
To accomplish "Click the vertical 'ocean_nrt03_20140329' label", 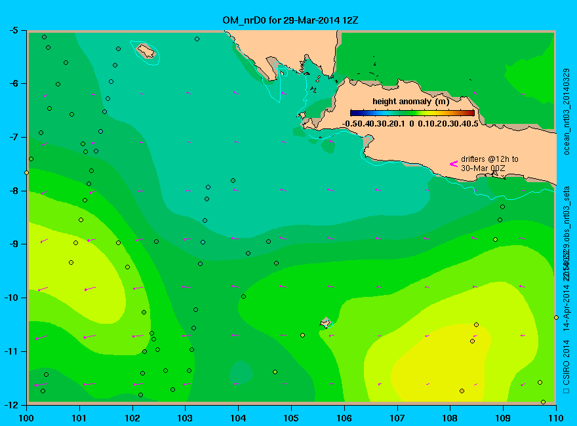I will [x=567, y=111].
